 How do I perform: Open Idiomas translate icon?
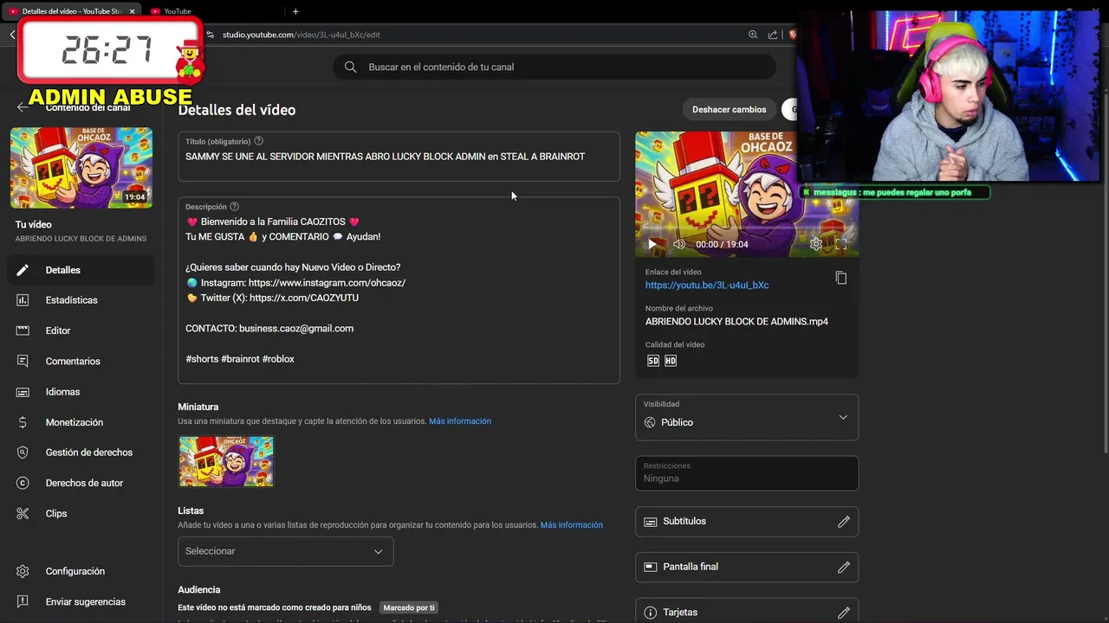23,392
